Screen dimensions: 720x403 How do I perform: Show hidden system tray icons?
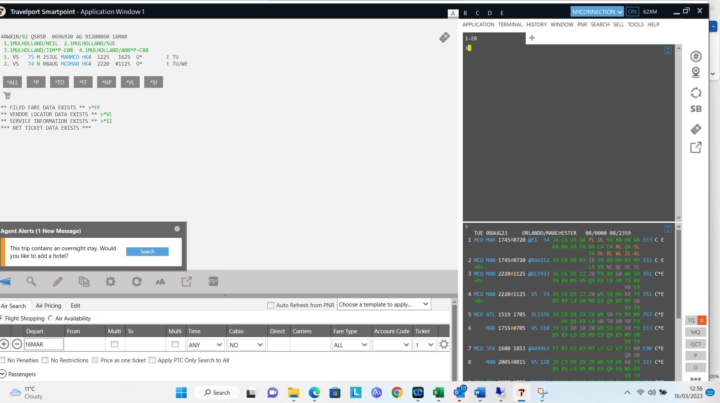point(627,392)
